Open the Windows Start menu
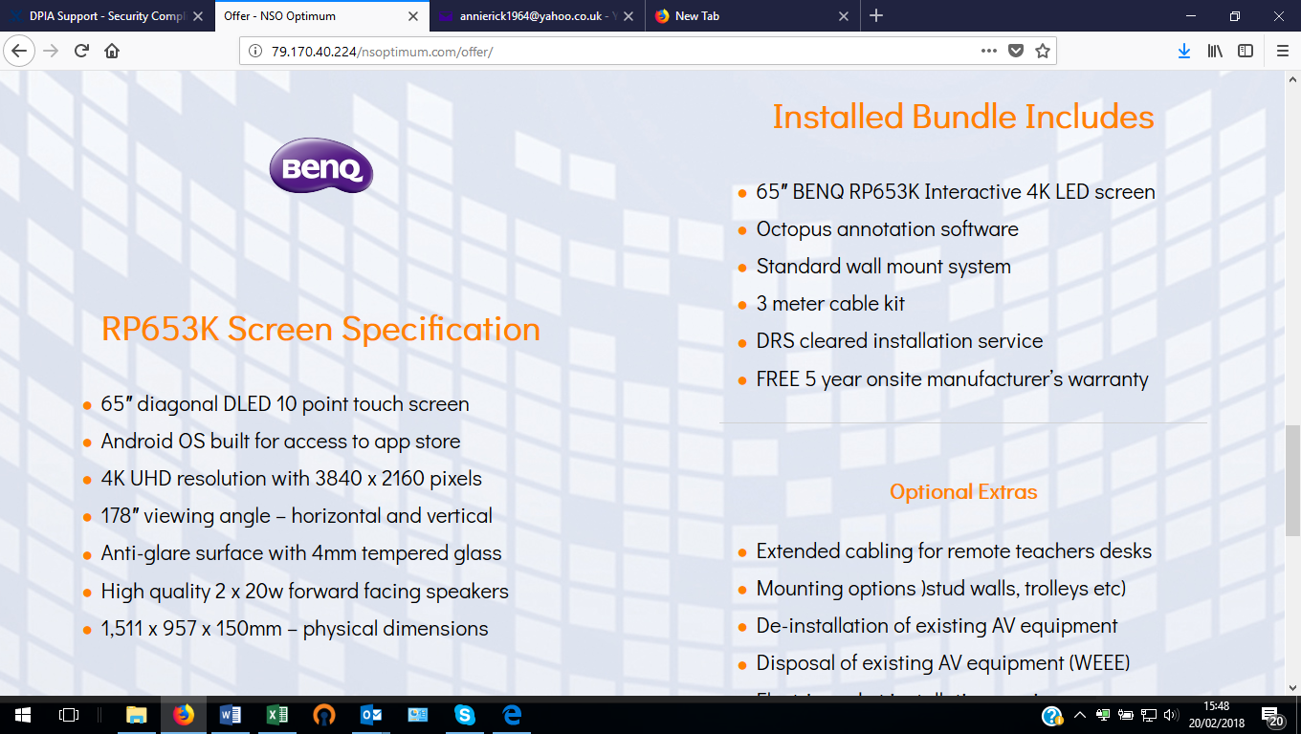Image resolution: width=1301 pixels, height=734 pixels. coord(23,715)
